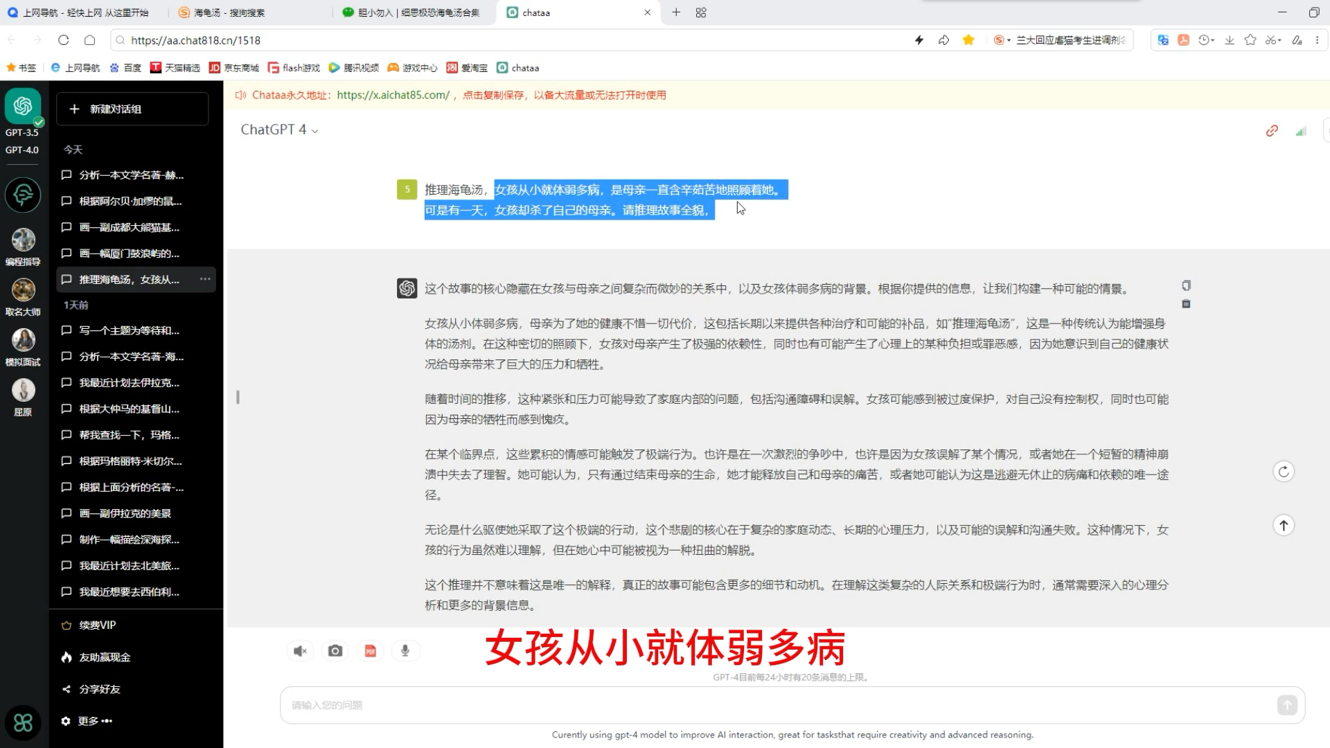Image resolution: width=1330 pixels, height=748 pixels.
Task: Click the browser address bar URL
Action: point(195,40)
